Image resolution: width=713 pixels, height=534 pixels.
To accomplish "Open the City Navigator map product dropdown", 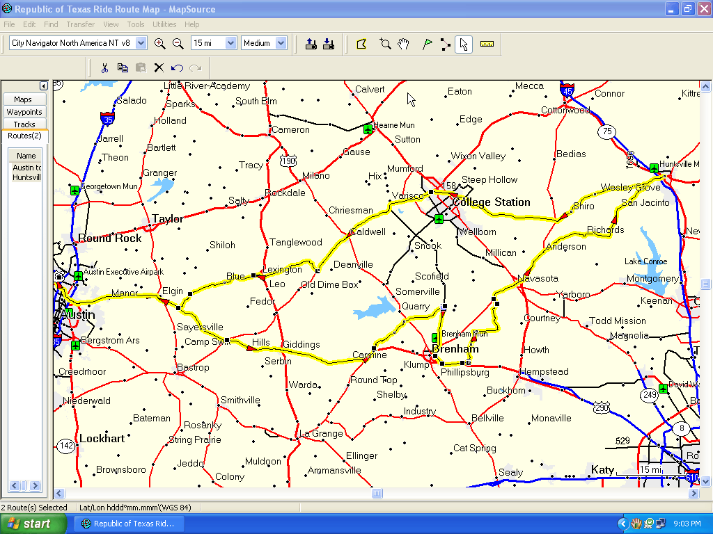I will [141, 43].
